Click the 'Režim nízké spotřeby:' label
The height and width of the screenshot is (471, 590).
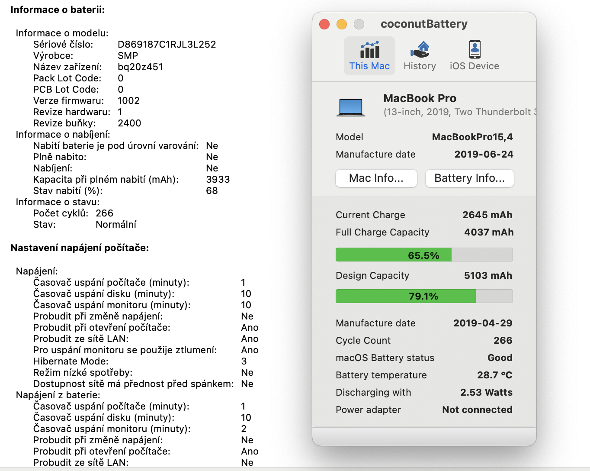[x=83, y=373]
